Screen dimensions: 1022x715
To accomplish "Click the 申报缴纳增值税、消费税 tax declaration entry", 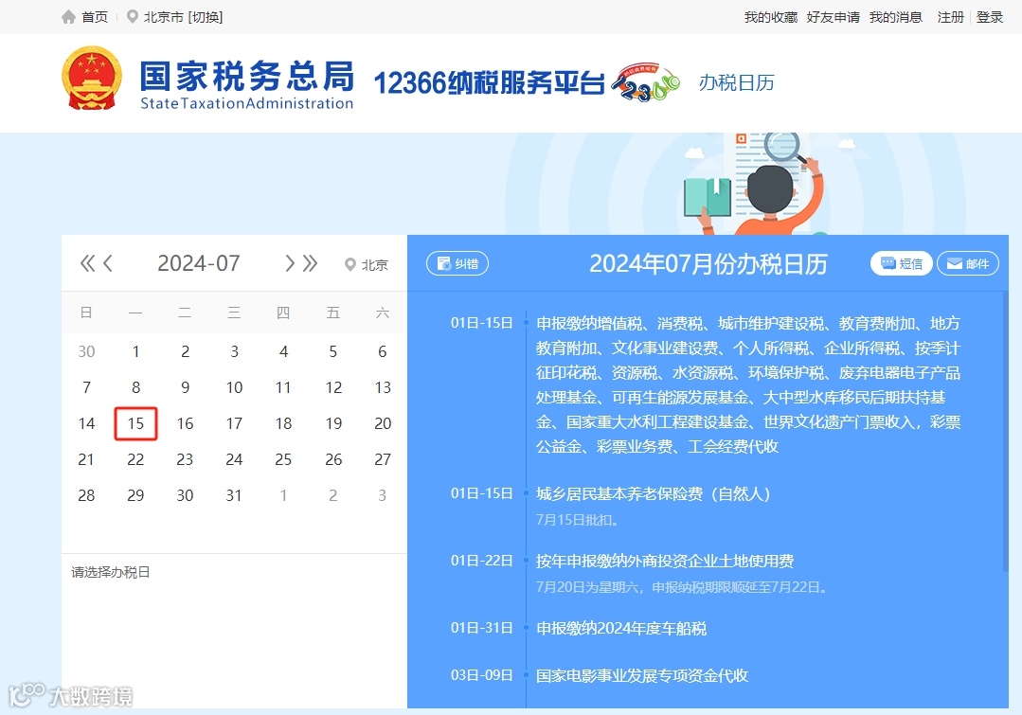I will pyautogui.click(x=748, y=384).
